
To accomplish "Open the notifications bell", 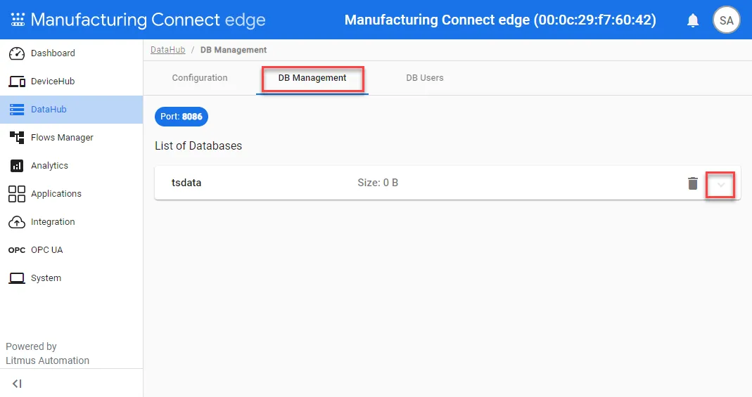I will 692,20.
